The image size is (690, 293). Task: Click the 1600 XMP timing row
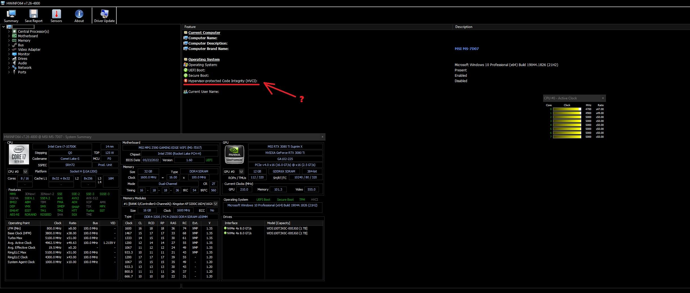[x=170, y=228]
